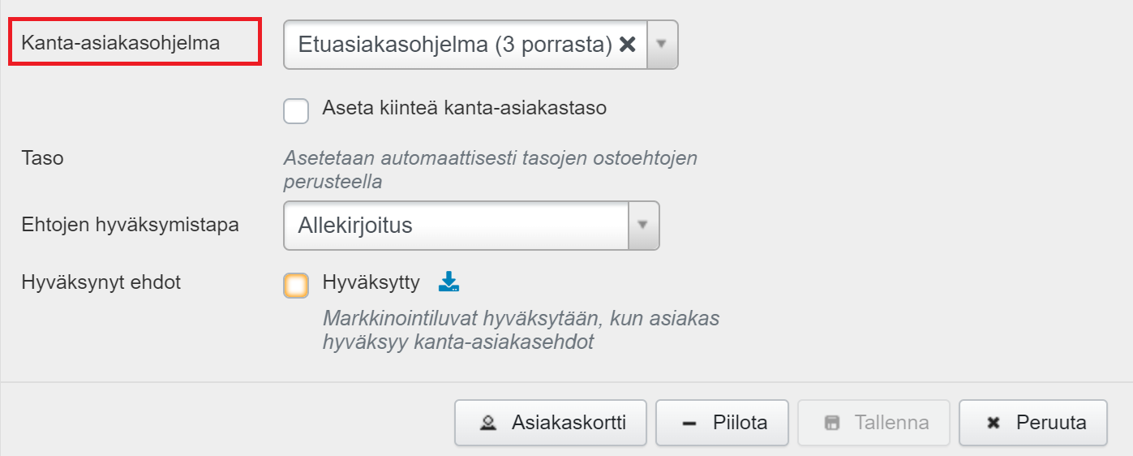Click the 'Ehtojen hyväksymistapa' label

131,225
